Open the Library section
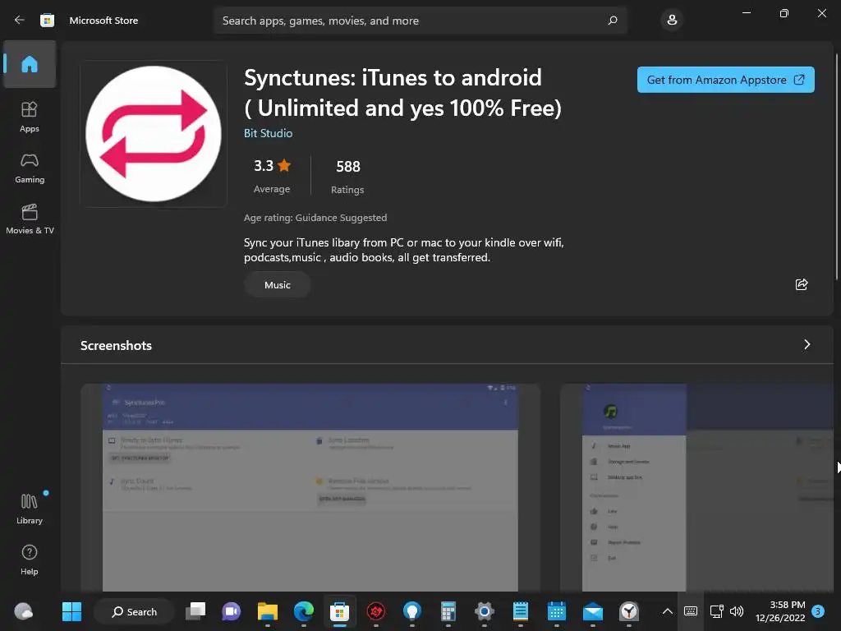The image size is (841, 631). pyautogui.click(x=30, y=509)
